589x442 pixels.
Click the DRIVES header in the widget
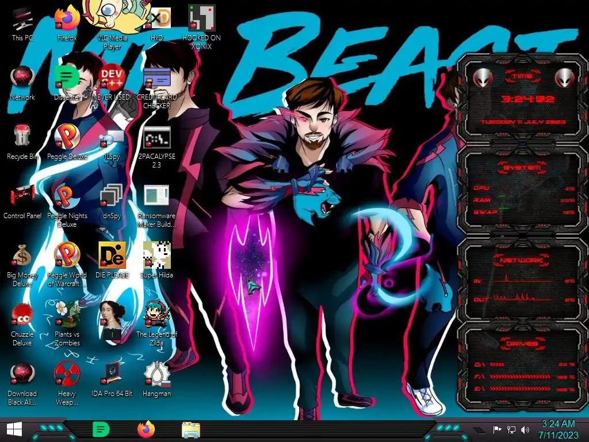[522, 344]
